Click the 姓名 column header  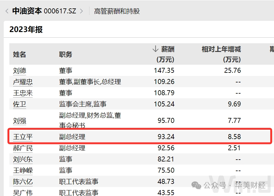coord(19,54)
